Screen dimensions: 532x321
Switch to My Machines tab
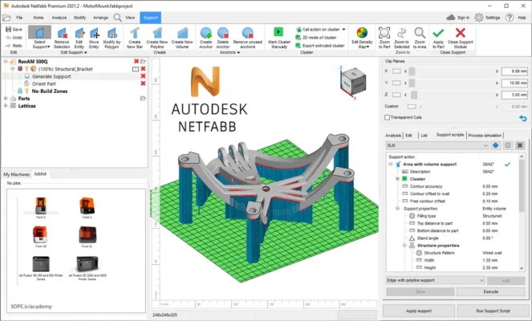[17, 174]
